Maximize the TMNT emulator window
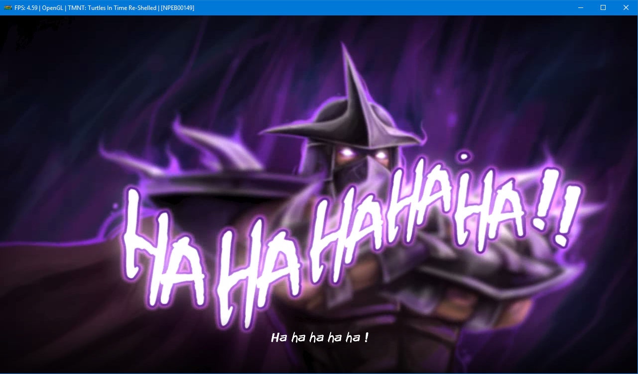The image size is (638, 374). (603, 7)
